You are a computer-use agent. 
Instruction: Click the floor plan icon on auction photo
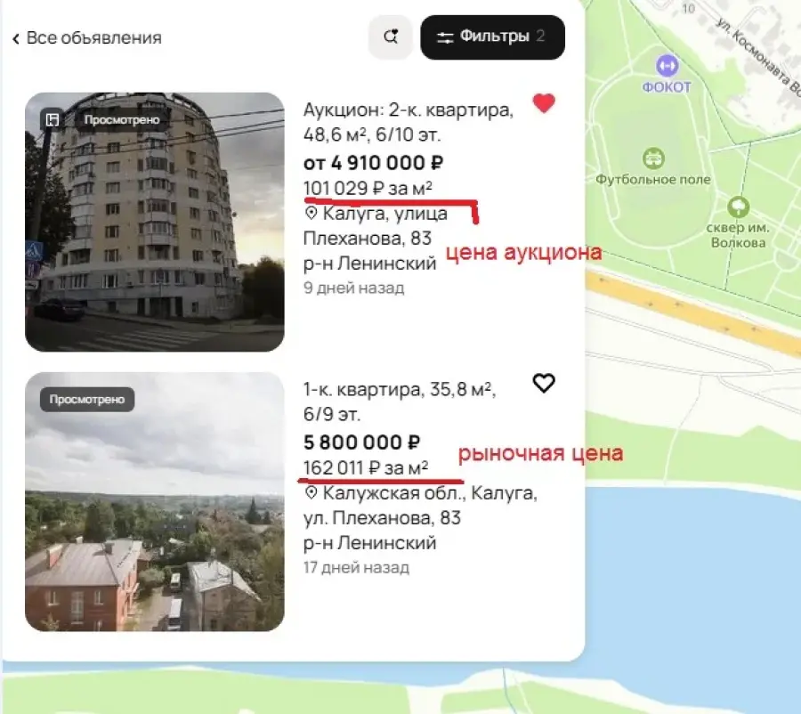point(53,119)
